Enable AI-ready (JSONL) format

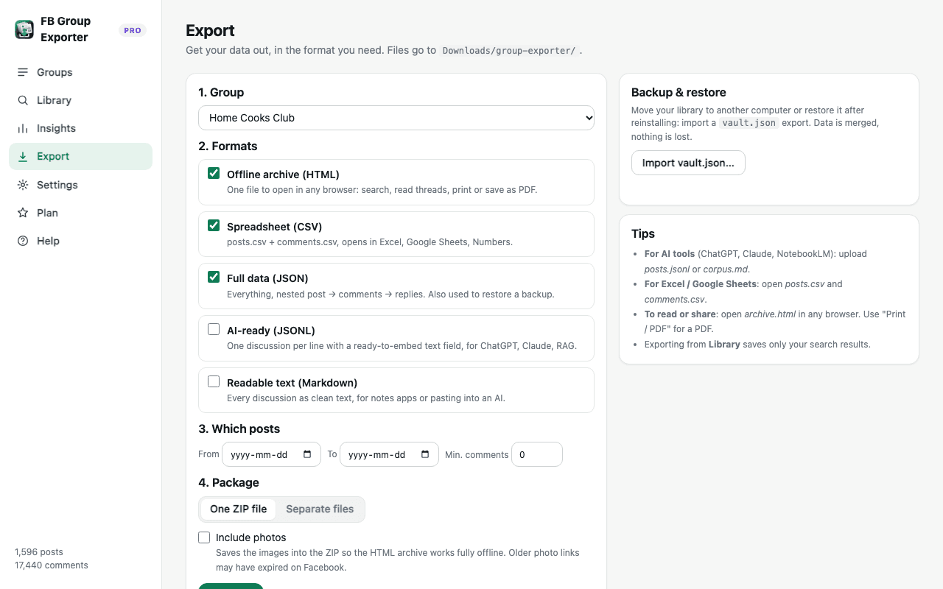(x=214, y=329)
